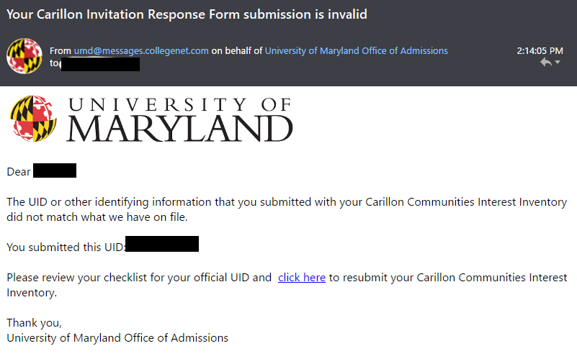
Task: Click the 'Thank you,' closing line
Action: (35, 323)
